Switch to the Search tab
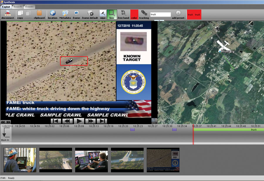This screenshot has height=181, width=264. (18, 6)
